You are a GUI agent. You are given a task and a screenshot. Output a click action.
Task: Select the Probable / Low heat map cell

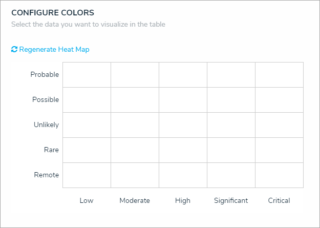point(87,75)
